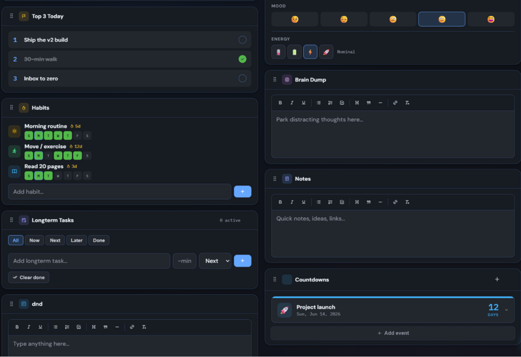Filter longterm tasks by Later

coord(76,240)
